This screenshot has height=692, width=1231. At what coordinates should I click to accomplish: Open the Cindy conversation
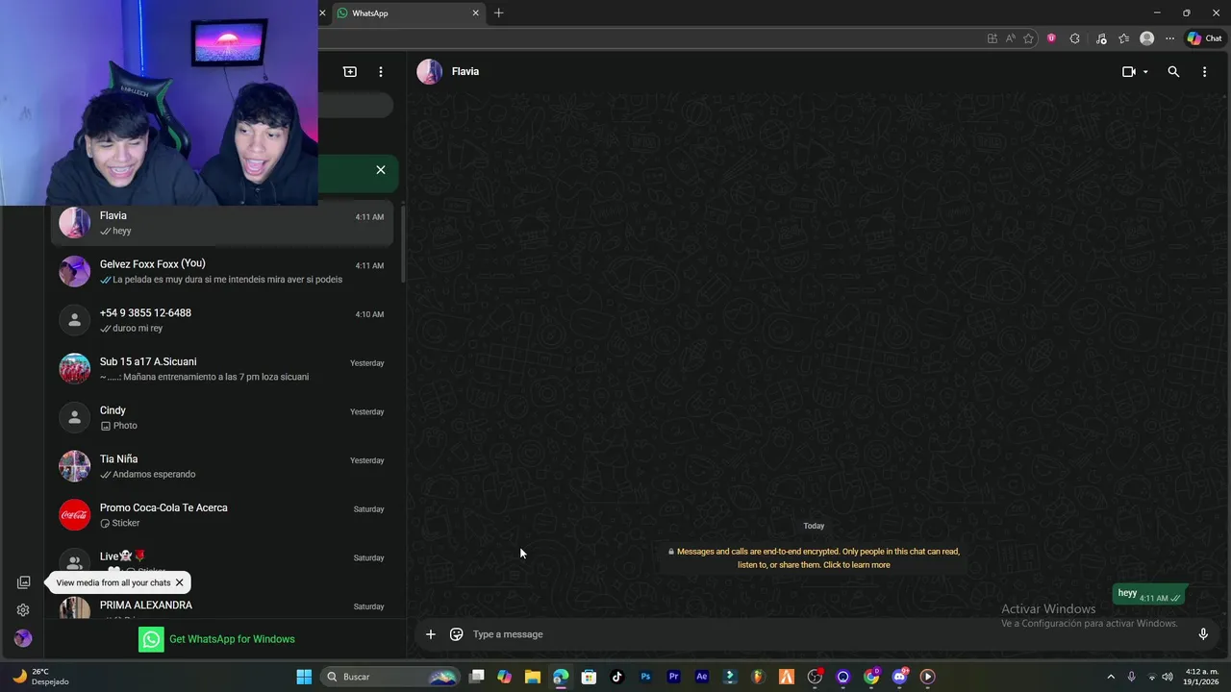[x=222, y=417]
